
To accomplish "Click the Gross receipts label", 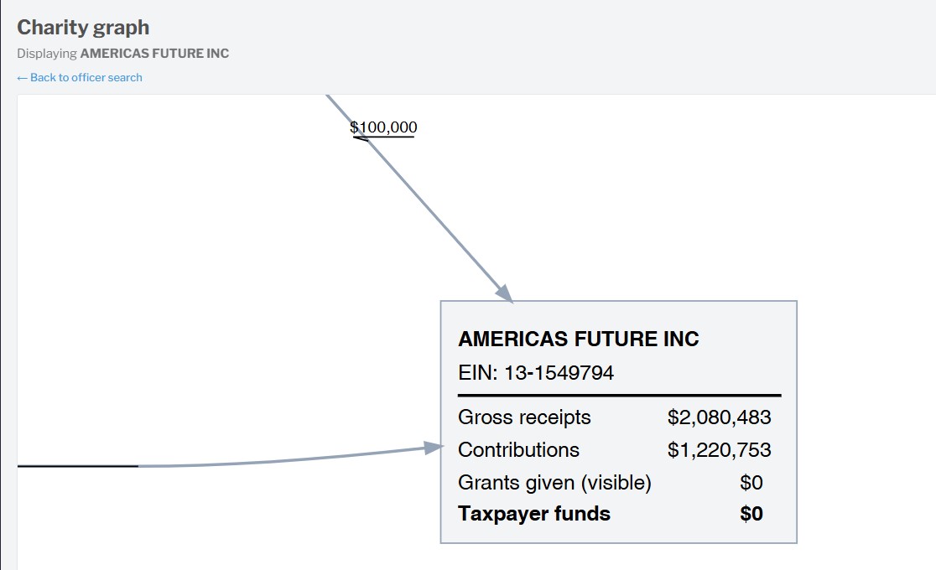I will coord(524,417).
